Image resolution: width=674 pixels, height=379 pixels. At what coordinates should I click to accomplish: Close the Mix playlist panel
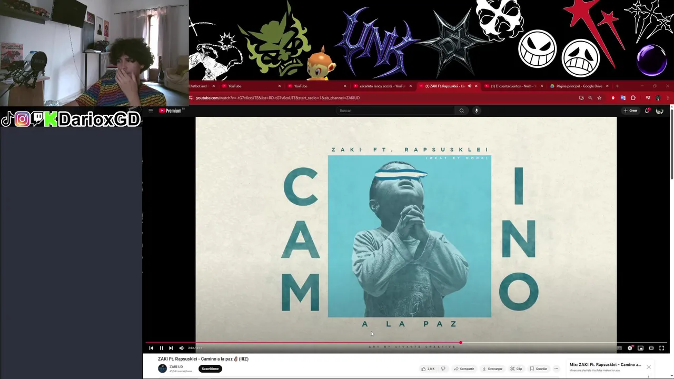tap(649, 367)
